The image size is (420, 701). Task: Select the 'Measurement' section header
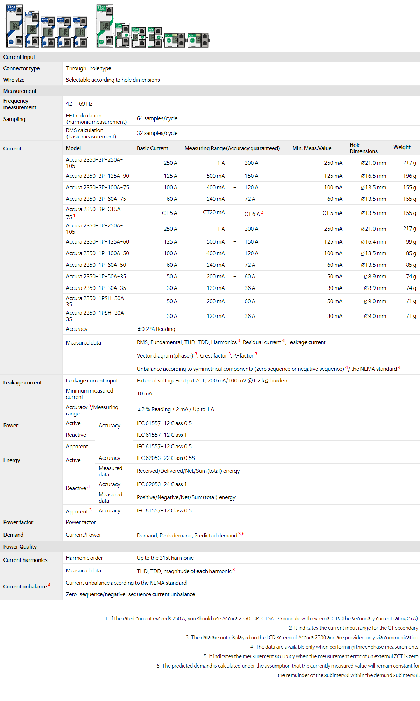210,91
